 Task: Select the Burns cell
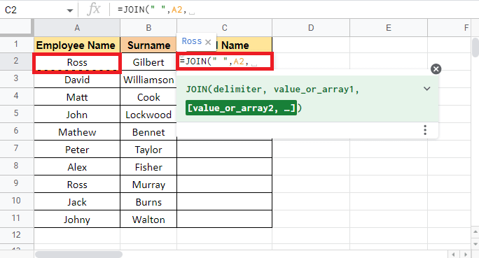pyautogui.click(x=148, y=202)
